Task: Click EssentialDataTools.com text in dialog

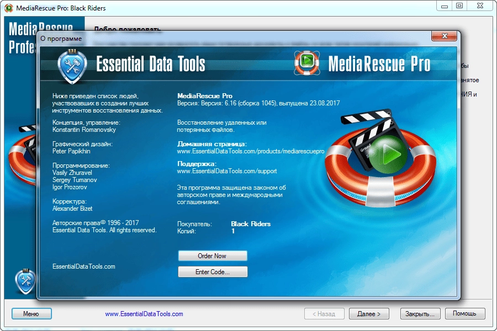Action: tap(84, 266)
